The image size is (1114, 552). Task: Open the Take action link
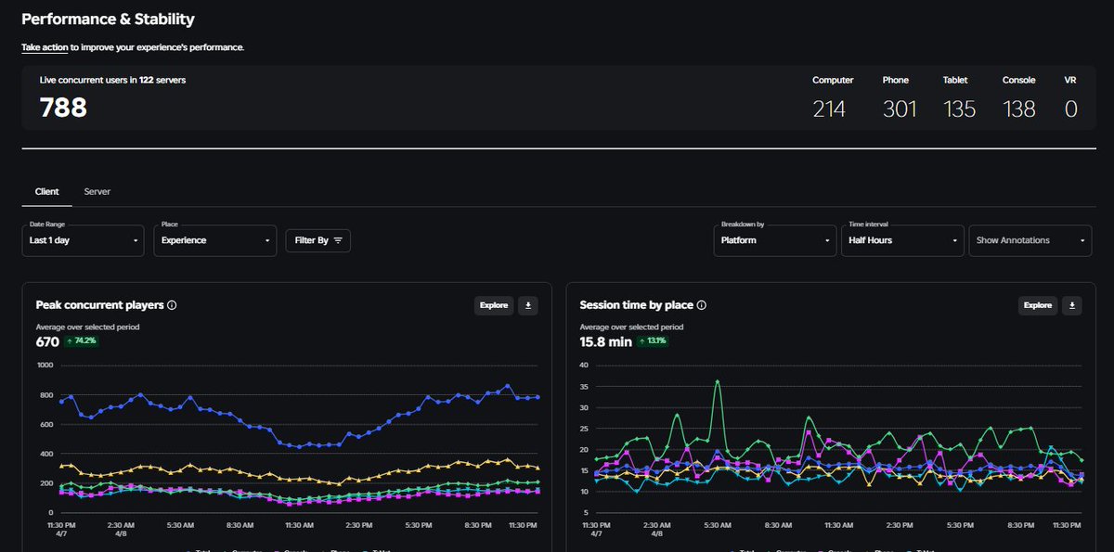(x=45, y=46)
